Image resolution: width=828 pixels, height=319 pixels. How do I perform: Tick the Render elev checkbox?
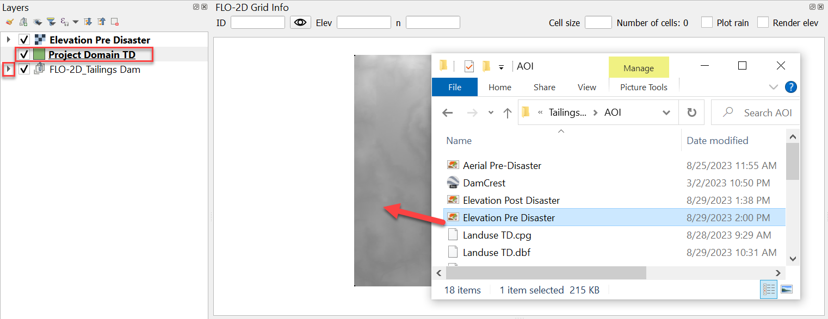click(x=763, y=22)
